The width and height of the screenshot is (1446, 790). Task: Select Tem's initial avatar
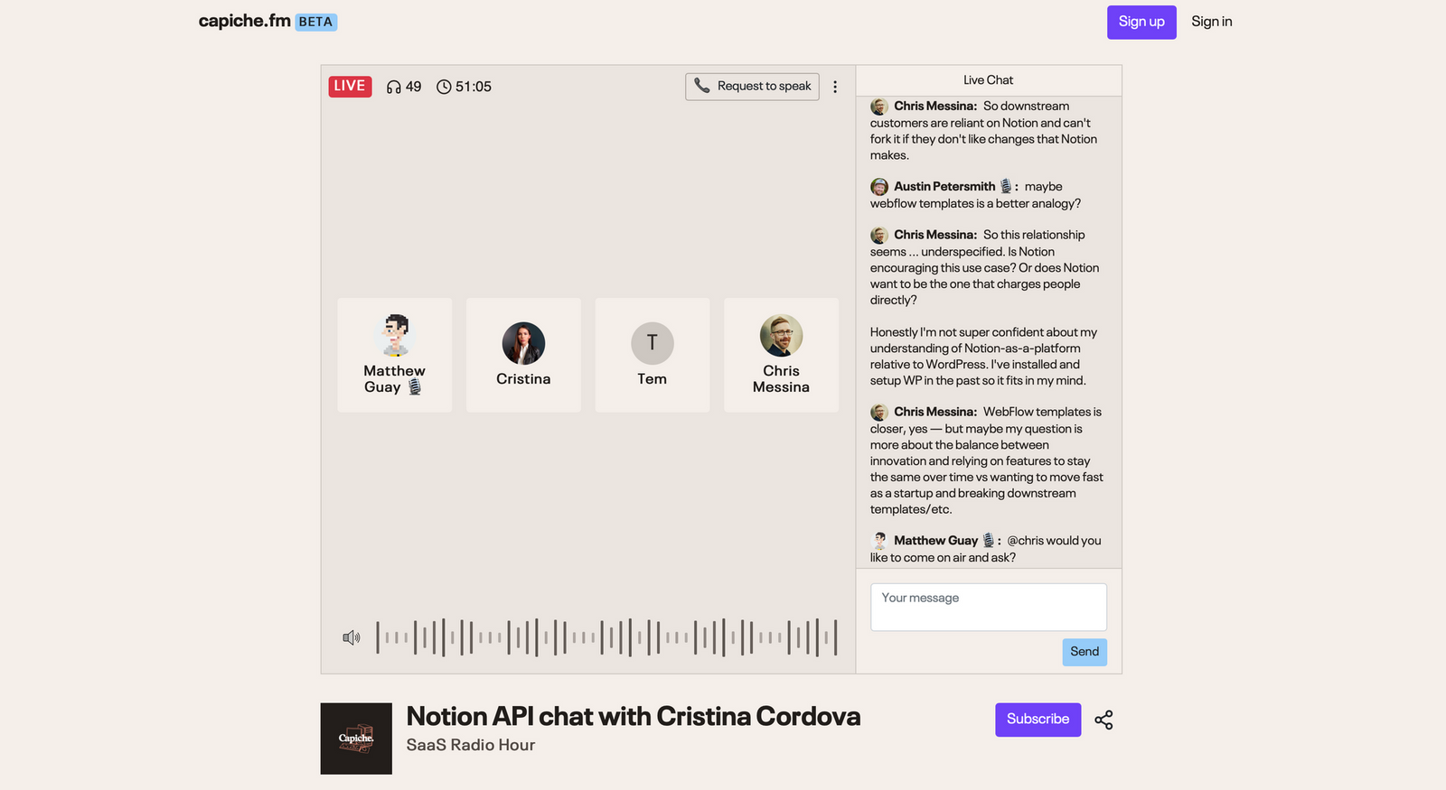(x=653, y=343)
